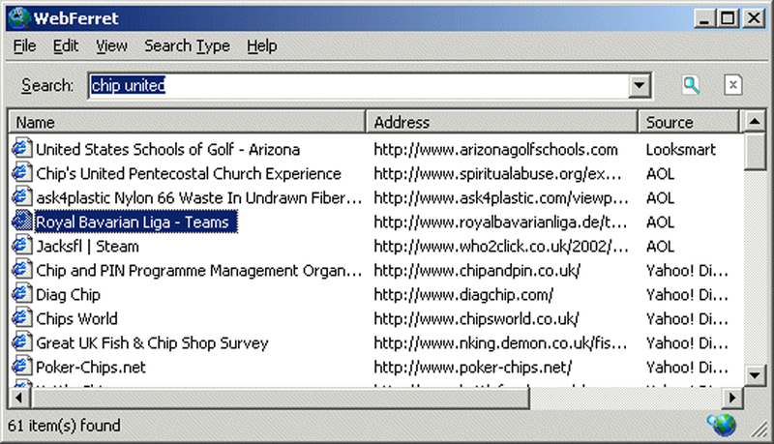This screenshot has width=774, height=444.
Task: Select Chip's United Pentecostal Church Experience result
Action: (x=189, y=173)
